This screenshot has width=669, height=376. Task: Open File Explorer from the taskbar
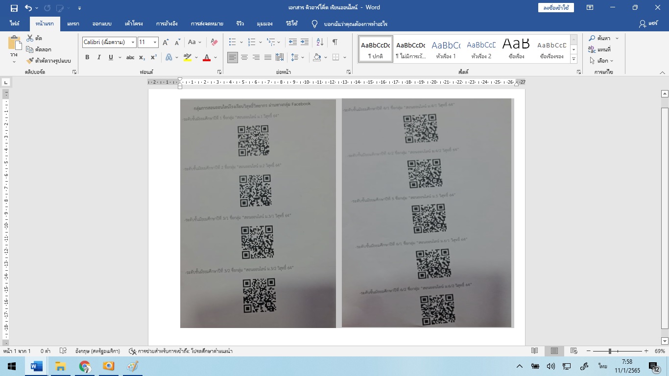pyautogui.click(x=60, y=366)
